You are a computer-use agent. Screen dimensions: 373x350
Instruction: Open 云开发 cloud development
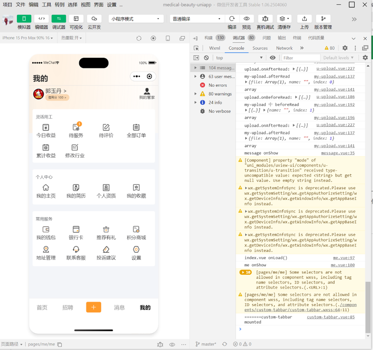94,19
